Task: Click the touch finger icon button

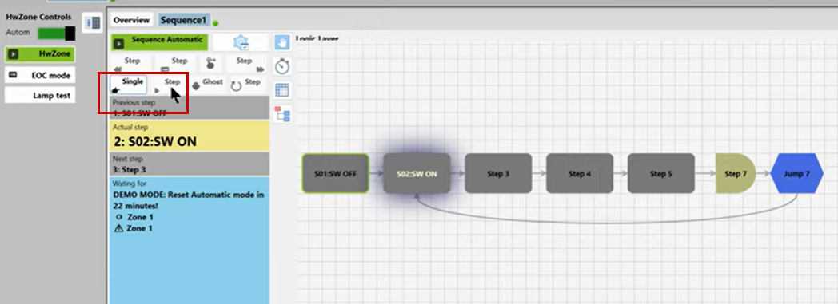Action: coord(211,64)
